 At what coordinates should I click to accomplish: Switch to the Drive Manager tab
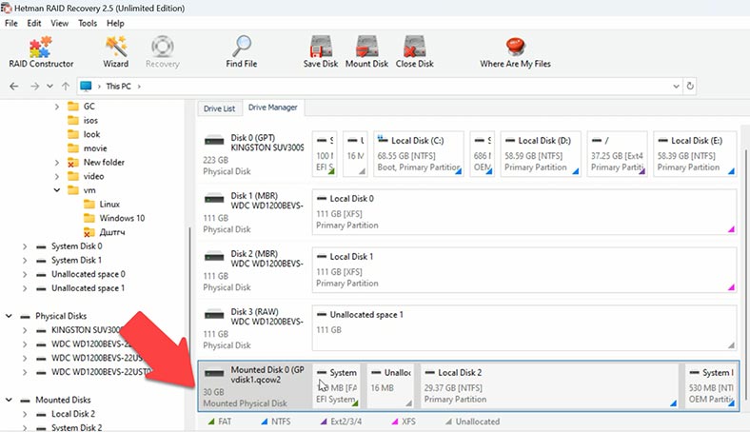point(272,108)
